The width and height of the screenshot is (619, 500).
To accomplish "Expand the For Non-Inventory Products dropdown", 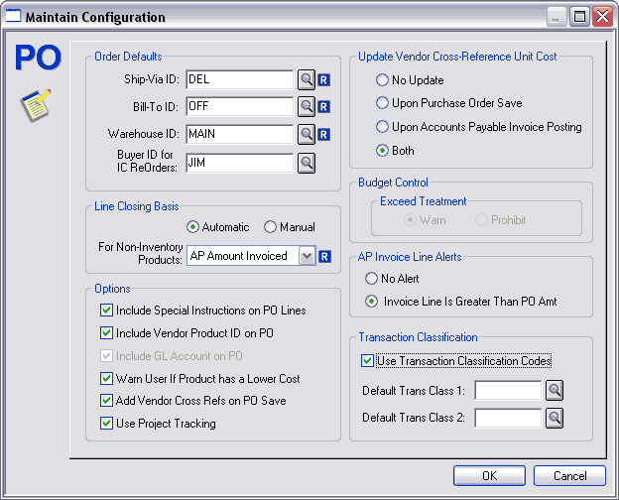I will (x=307, y=256).
